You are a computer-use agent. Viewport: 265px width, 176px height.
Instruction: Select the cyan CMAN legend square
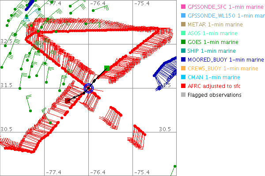point(183,77)
